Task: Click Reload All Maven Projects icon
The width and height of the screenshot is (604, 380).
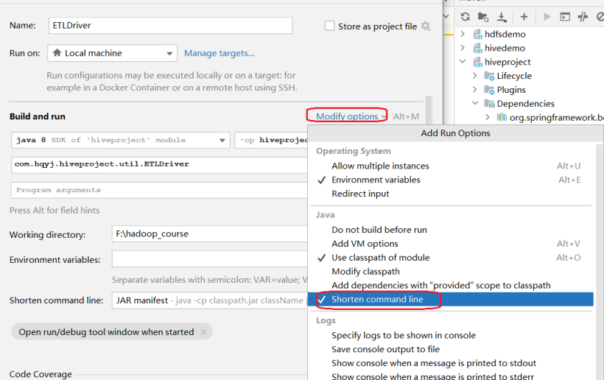Action: [465, 16]
